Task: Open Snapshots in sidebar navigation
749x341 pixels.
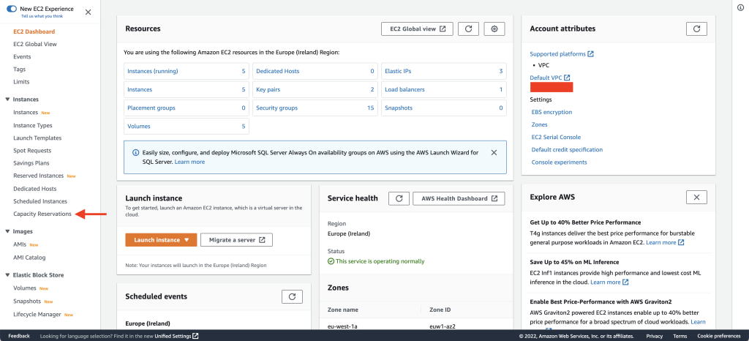Action: click(x=27, y=301)
